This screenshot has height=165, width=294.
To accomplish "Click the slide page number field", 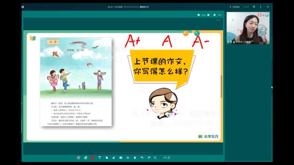I will tap(160, 158).
